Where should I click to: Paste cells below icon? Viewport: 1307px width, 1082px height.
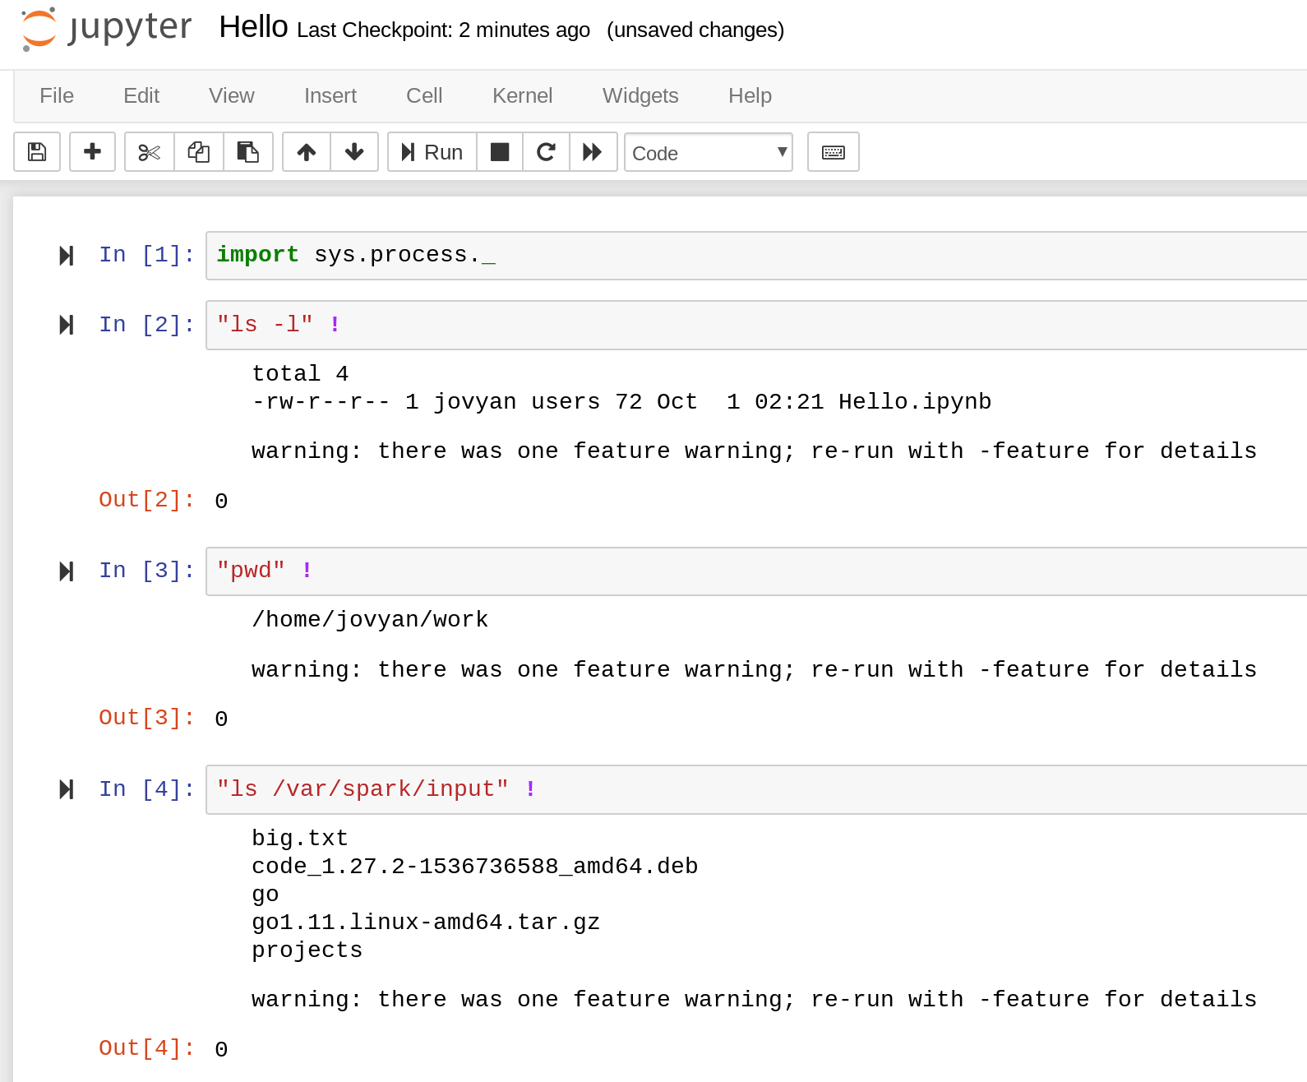click(247, 152)
